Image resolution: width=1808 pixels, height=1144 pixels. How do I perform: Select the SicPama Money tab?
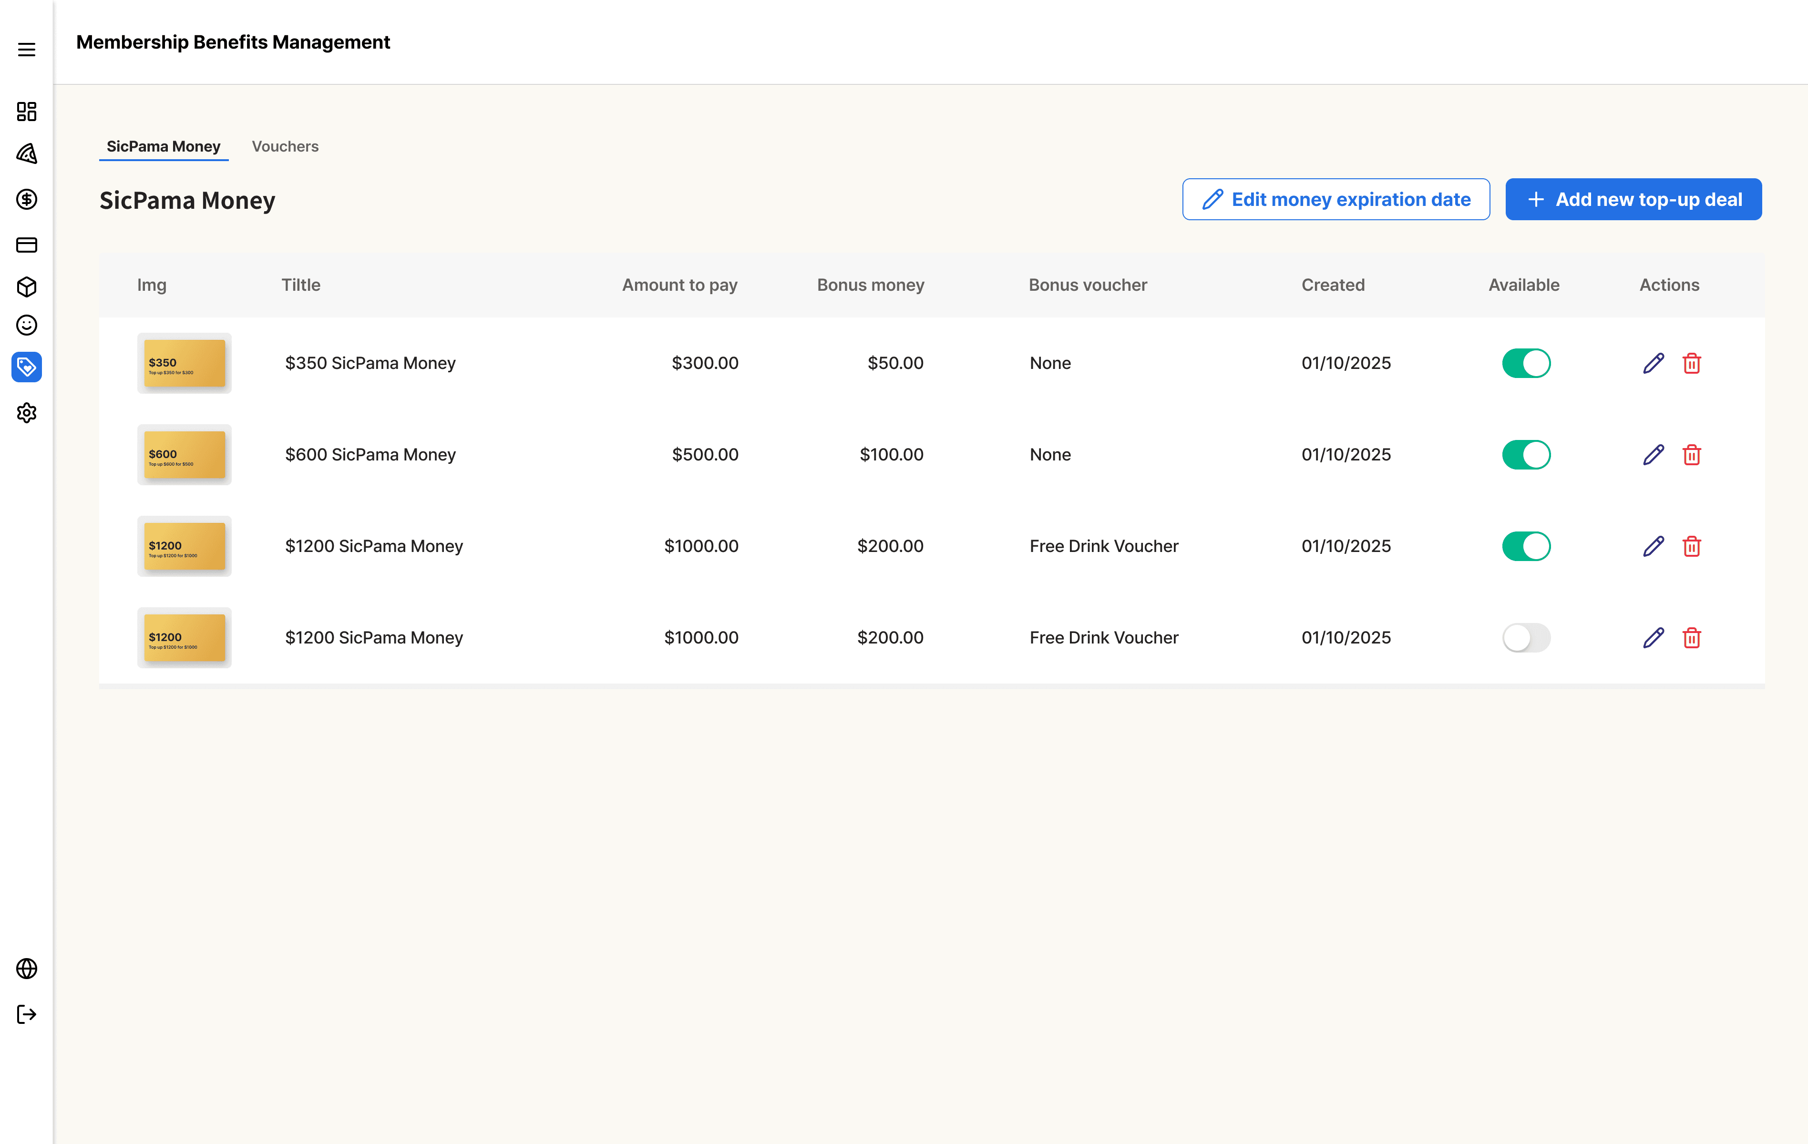pyautogui.click(x=164, y=146)
